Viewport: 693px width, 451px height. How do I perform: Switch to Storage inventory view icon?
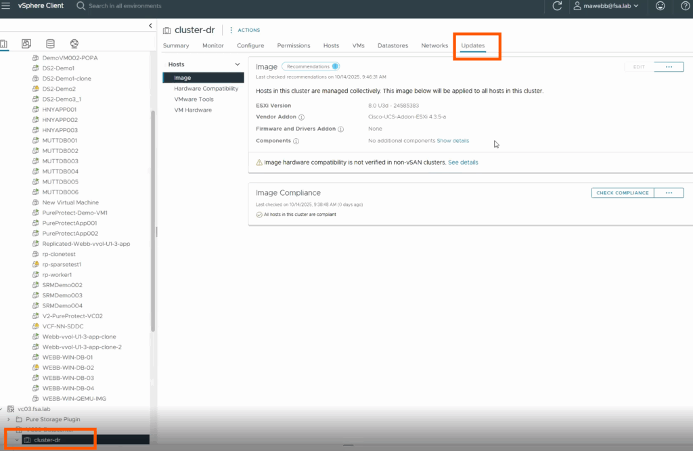[50, 44]
